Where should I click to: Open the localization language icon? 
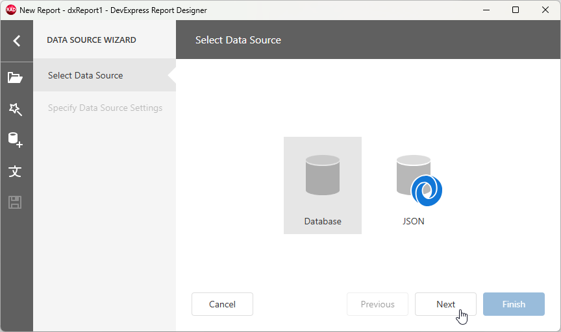(15, 172)
